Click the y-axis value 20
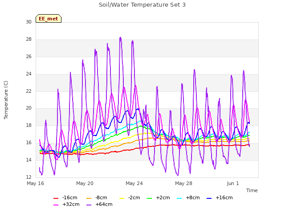Image resolution: width=285 pixels, height=213 pixels. tap(28, 108)
